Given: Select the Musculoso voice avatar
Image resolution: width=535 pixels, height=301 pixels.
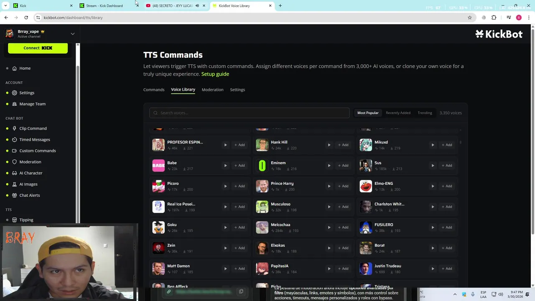Looking at the screenshot, I should [262, 207].
